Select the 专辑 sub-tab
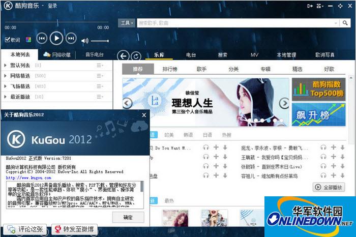Image resolution: width=356 pixels, height=237 pixels. [x=265, y=69]
